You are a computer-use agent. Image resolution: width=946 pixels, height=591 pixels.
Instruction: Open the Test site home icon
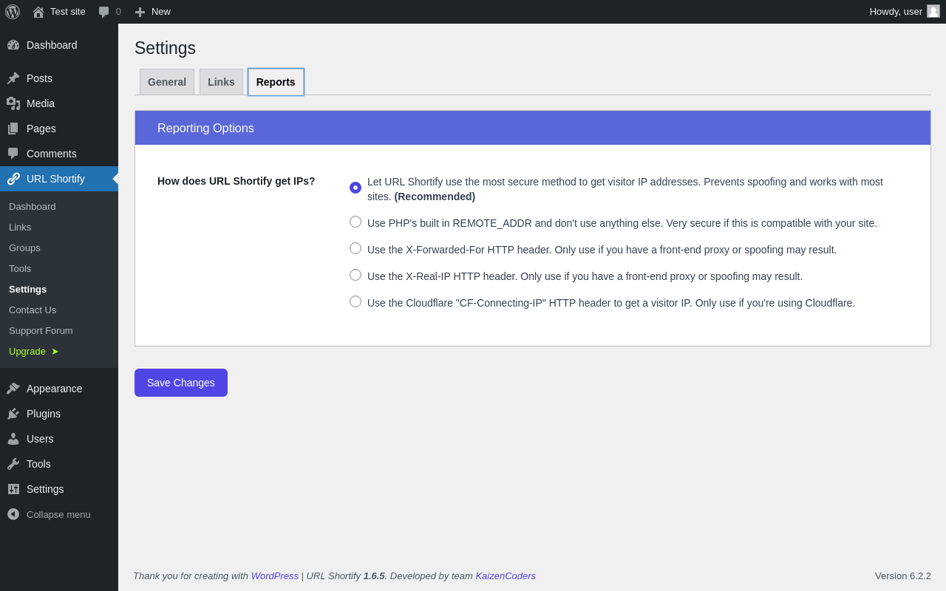click(x=38, y=12)
